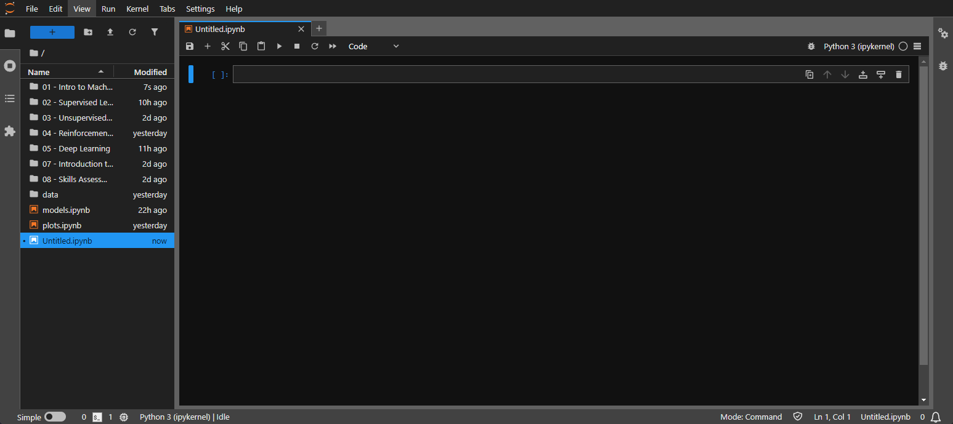Upload files using the upload arrow icon
This screenshot has height=424, width=953.
[x=110, y=31]
